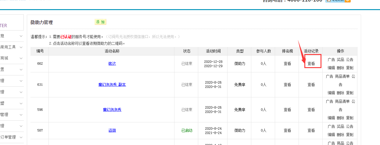
Task: Expand the 商城 sidebar section arrow
Action: tap(21, 58)
